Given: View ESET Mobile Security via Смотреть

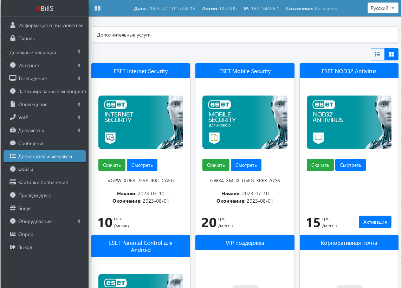Looking at the screenshot, I should point(246,165).
